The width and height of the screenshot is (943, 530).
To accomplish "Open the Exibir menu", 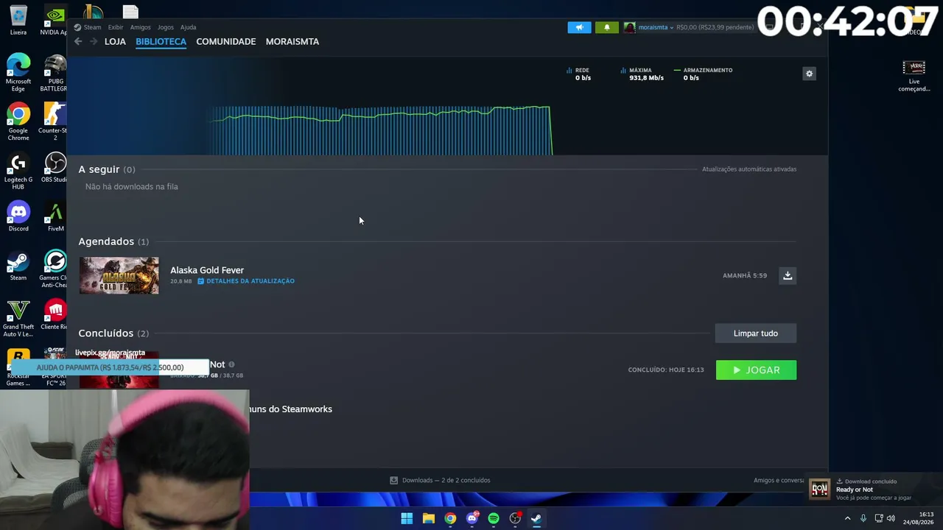I will click(116, 27).
